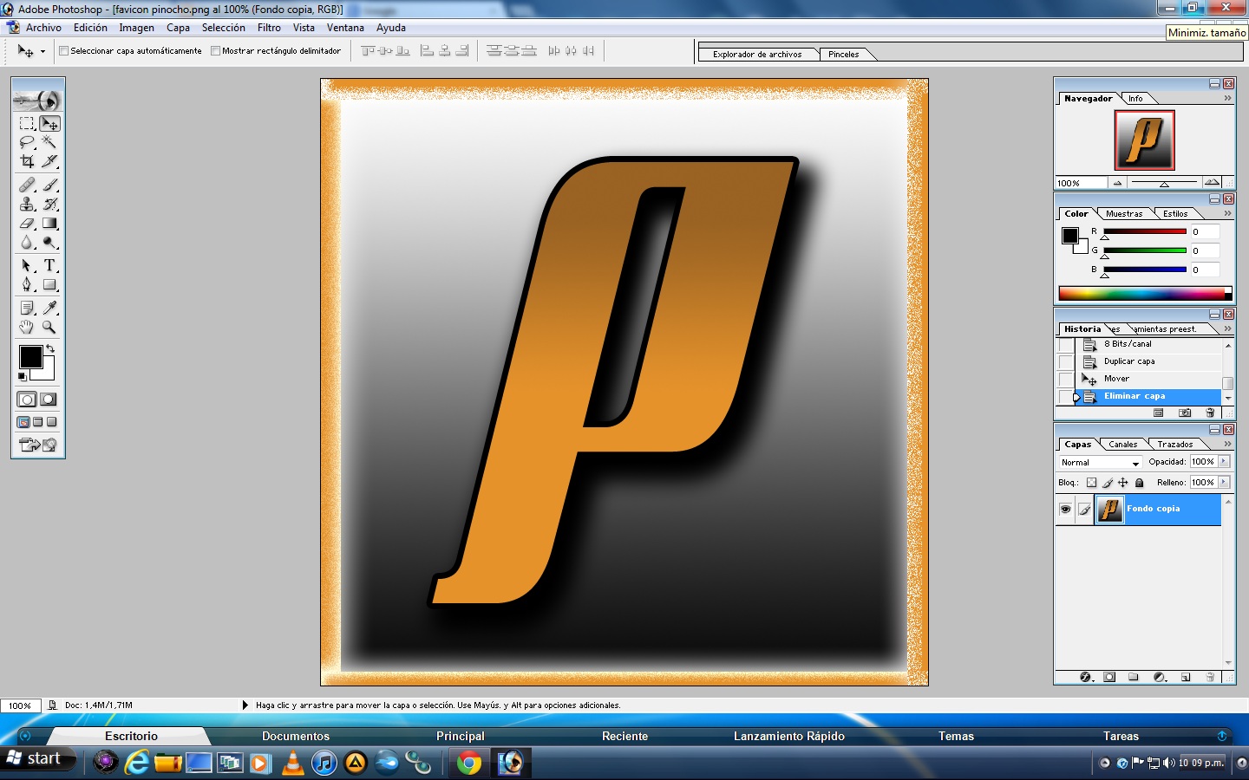Enable 'Seleccionar capa automáticamente' checkbox
Viewport: 1249px width, 780px height.
point(63,51)
